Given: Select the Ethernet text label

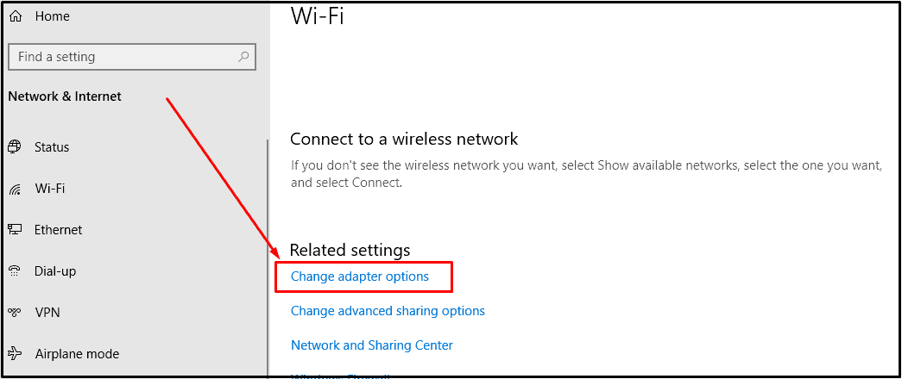Looking at the screenshot, I should click(x=59, y=230).
